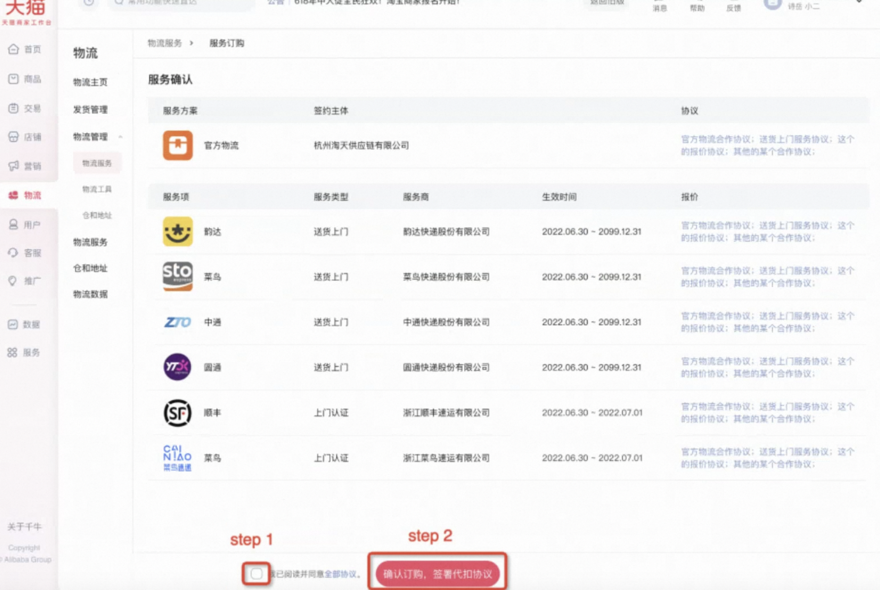
Task: Click 服务确认 section heading
Action: point(170,79)
